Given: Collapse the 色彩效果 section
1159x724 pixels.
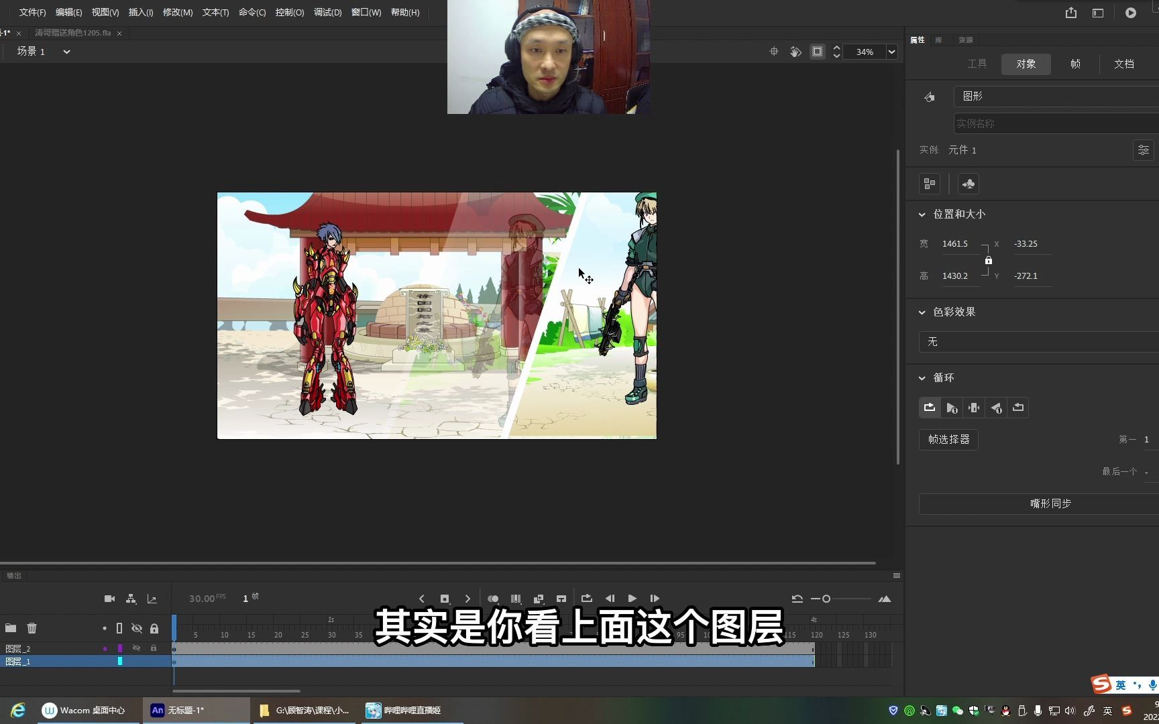Looking at the screenshot, I should coord(922,312).
